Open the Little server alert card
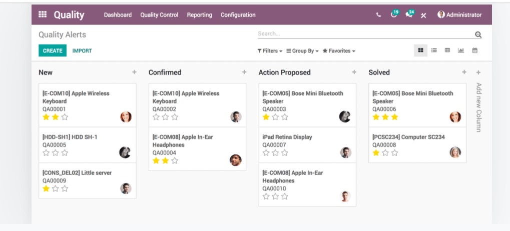The image size is (510, 231). [x=88, y=180]
